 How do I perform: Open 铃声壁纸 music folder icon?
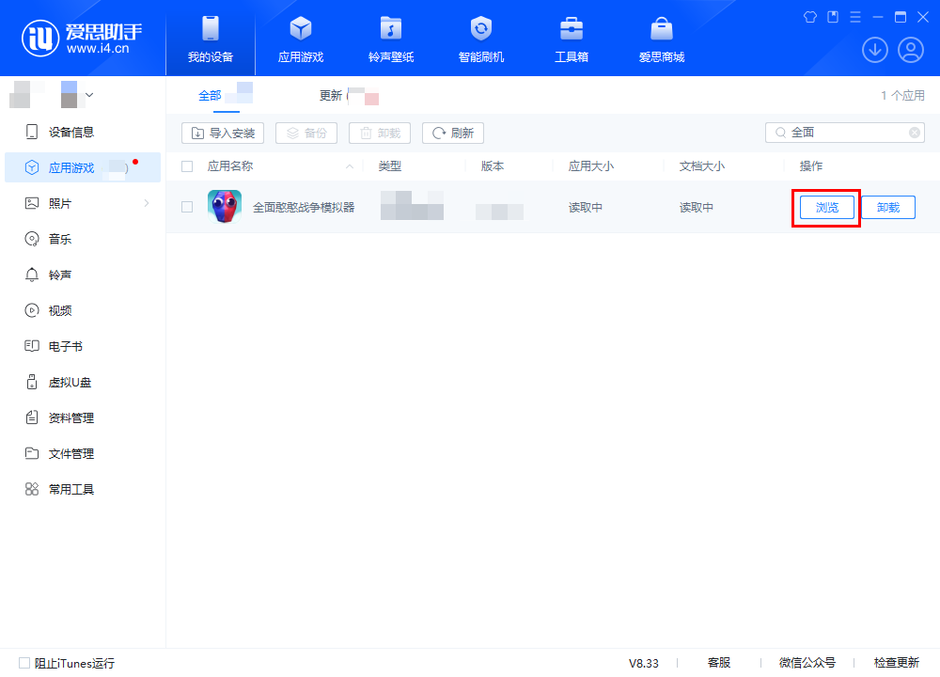(391, 28)
